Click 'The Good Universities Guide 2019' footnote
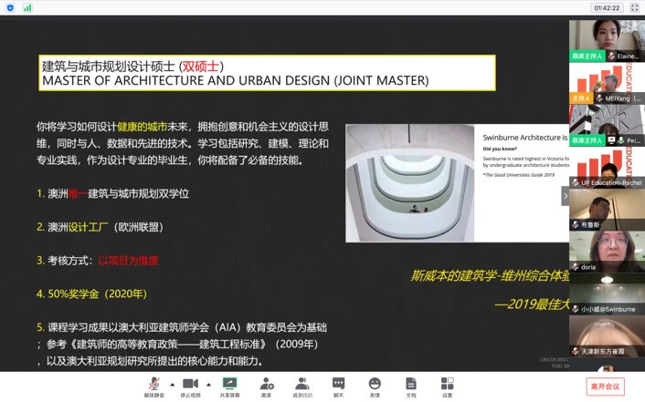The width and height of the screenshot is (645, 402). coord(519,175)
